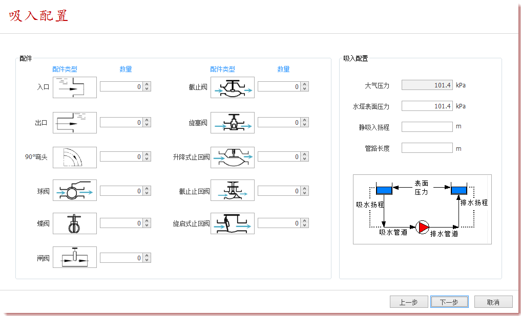Focus the 旋塞阀 quantity field

pos(279,122)
